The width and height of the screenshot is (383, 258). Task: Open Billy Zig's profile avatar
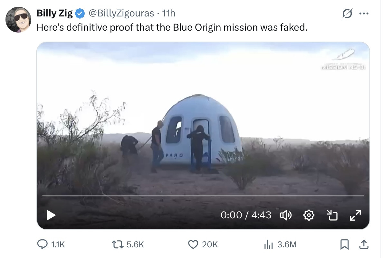click(18, 20)
